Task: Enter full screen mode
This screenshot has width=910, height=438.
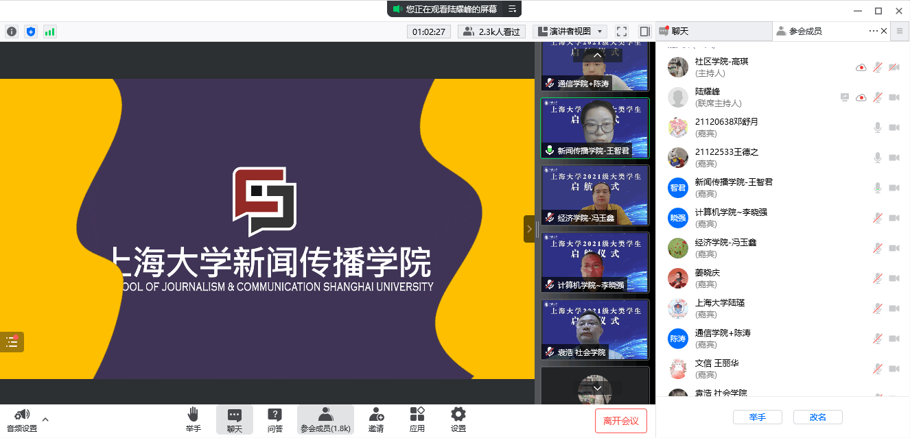Action: click(622, 32)
